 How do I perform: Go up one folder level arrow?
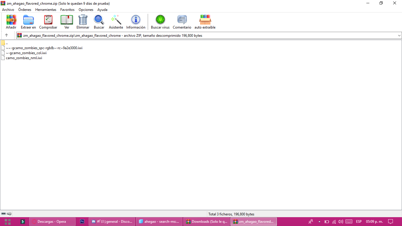[x=6, y=35]
